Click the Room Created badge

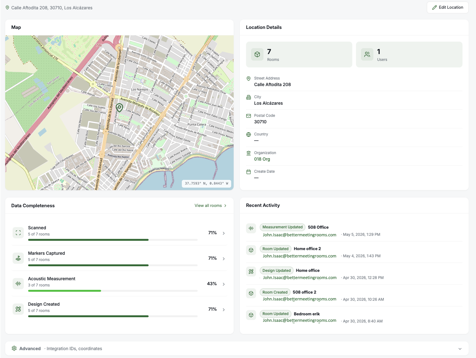coord(275,292)
